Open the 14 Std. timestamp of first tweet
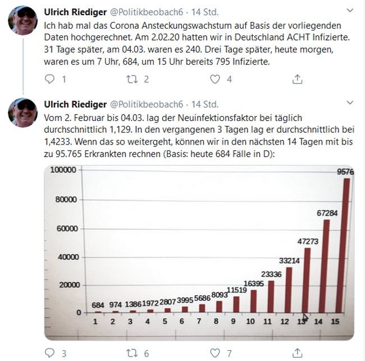Image resolution: width=365 pixels, height=361 pixels. point(205,12)
